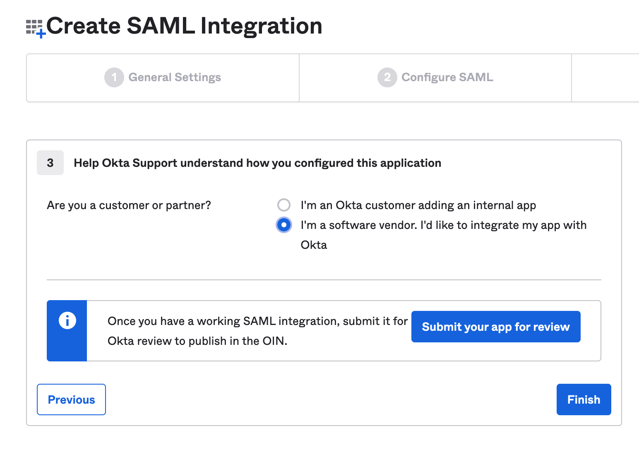Go to the General Settings step label
The height and width of the screenshot is (462, 639).
(175, 77)
